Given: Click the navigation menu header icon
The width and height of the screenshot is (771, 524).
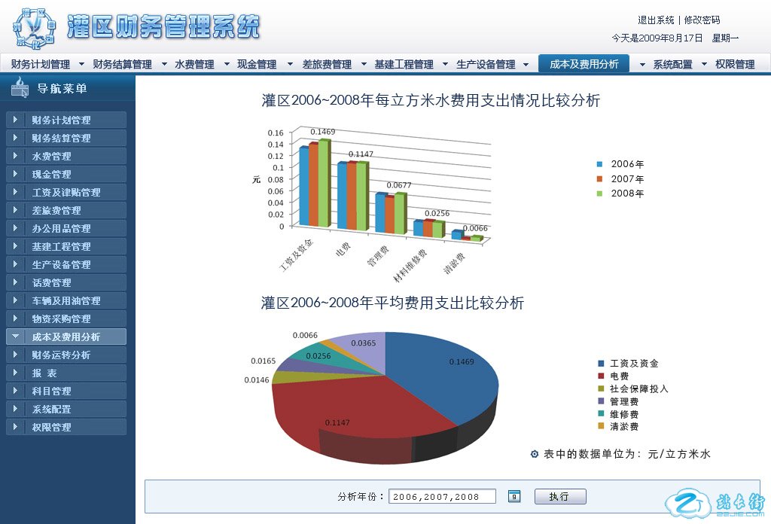Looking at the screenshot, I should click(20, 89).
